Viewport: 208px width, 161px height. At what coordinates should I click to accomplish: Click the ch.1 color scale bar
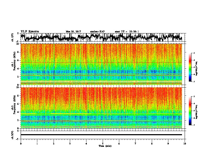190,67
